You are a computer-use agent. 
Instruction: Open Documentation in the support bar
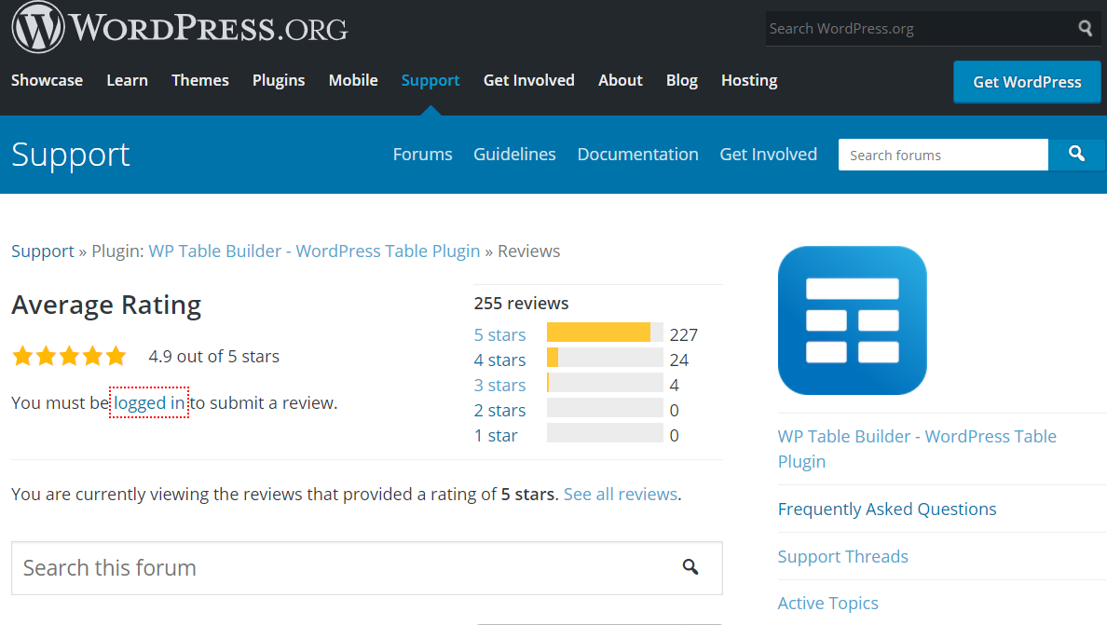point(638,155)
